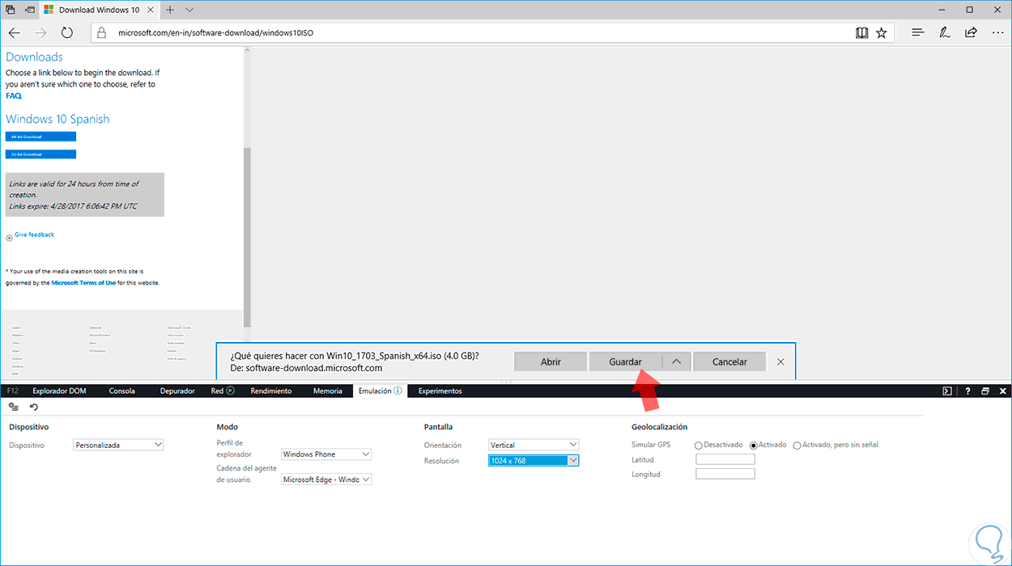Go forward with the forward arrow
Image resolution: width=1012 pixels, height=566 pixels.
[x=41, y=33]
